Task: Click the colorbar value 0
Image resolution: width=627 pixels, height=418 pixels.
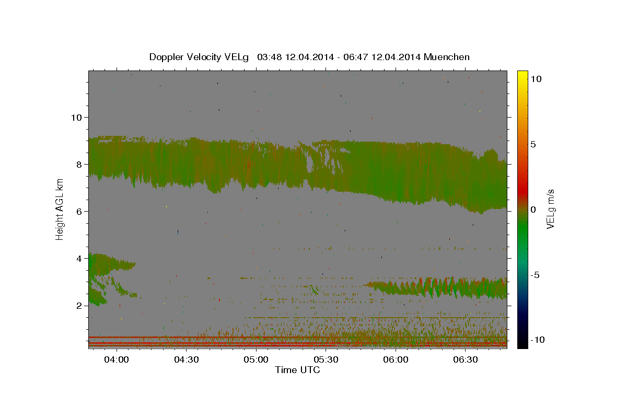Action: 533,210
